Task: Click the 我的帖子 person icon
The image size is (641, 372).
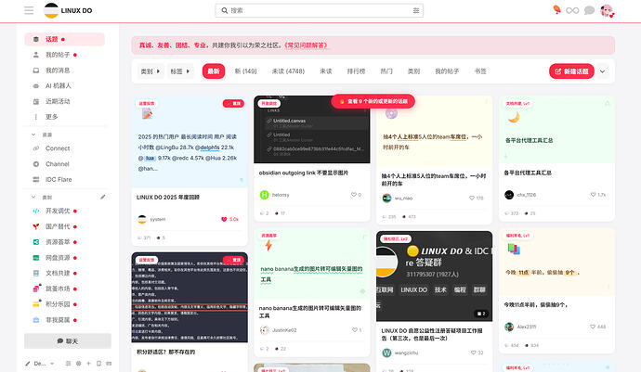Action: [36, 55]
